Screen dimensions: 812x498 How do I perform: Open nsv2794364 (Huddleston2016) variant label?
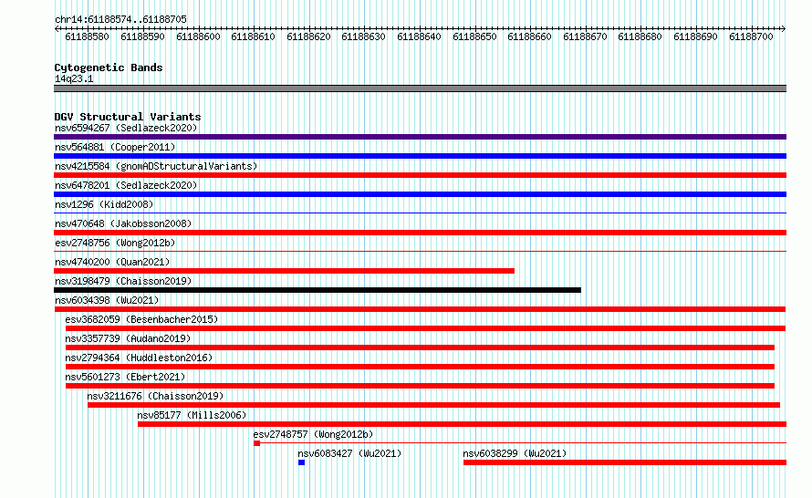tap(139, 358)
